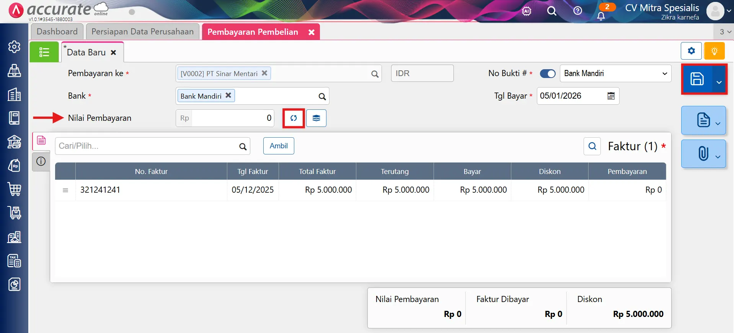
Task: Click the recalculate payment value icon
Action: [294, 118]
